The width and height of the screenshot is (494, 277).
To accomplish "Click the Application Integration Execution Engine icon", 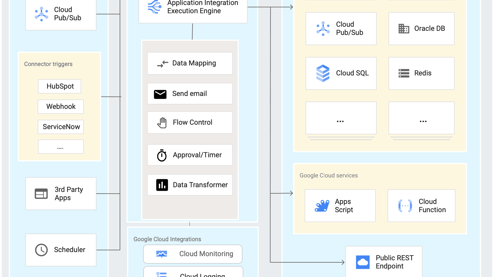I will 155,7.
